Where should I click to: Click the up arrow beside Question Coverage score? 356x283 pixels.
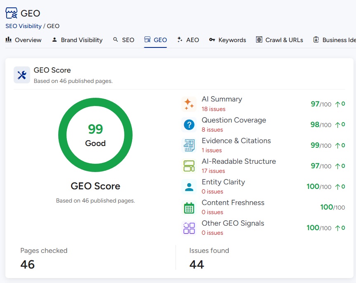coord(337,125)
